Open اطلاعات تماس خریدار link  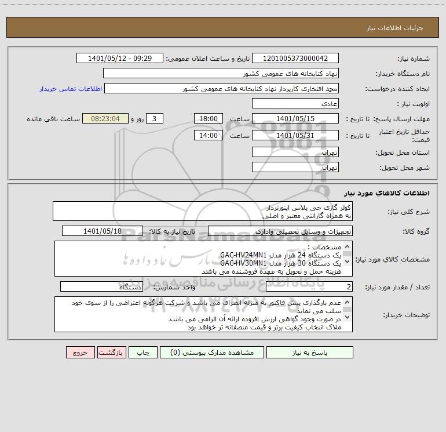tap(71, 89)
